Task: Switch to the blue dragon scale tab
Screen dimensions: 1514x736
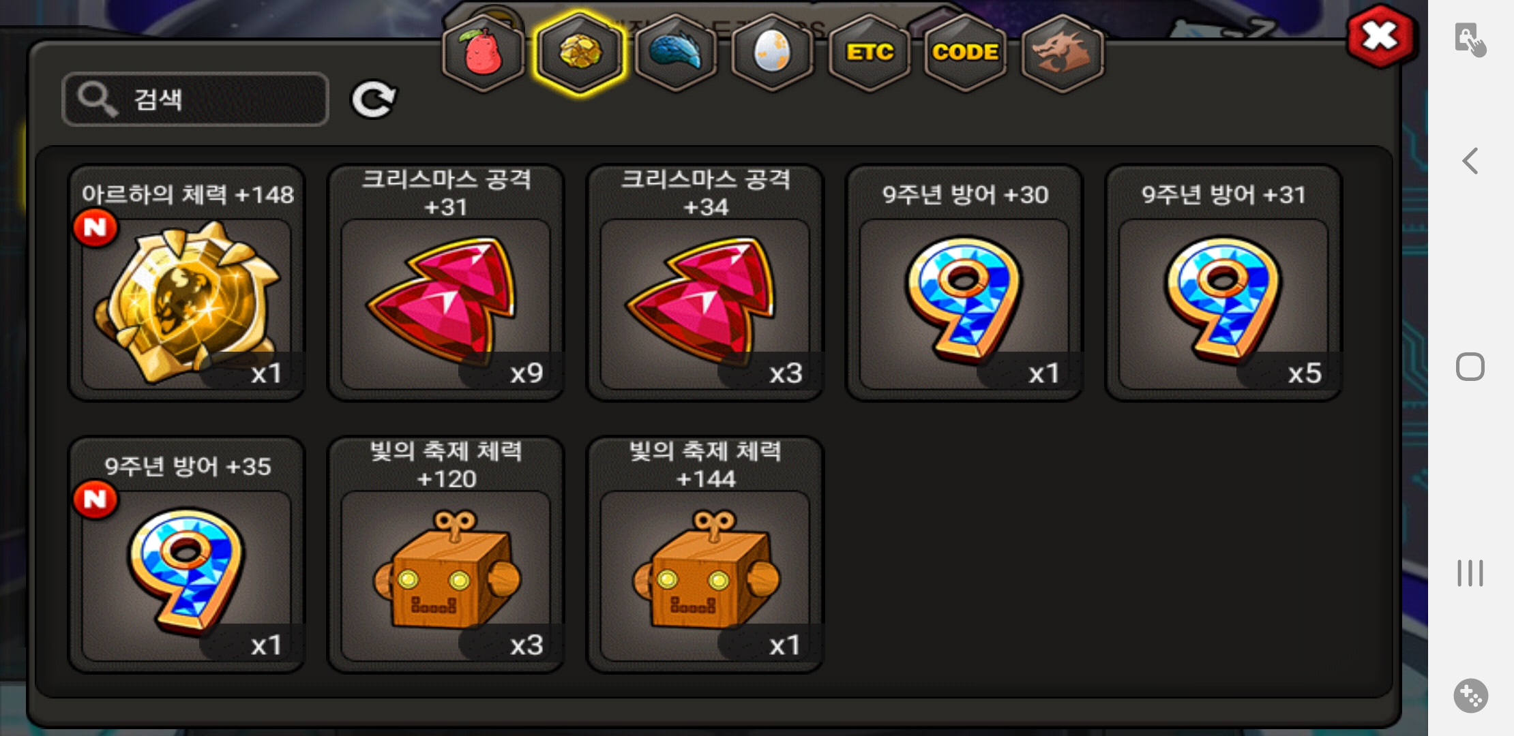Action: pos(676,52)
